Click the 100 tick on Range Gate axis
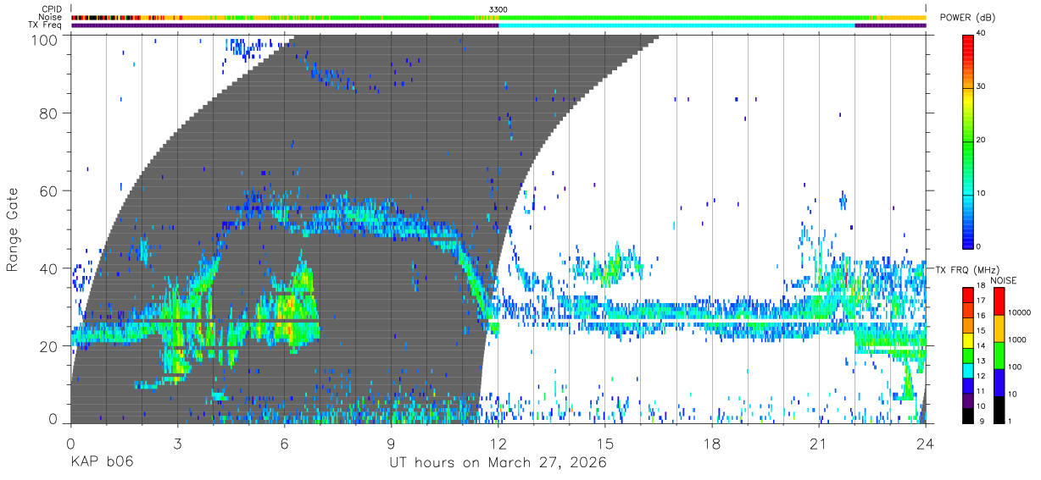The image size is (1041, 480). click(x=44, y=39)
